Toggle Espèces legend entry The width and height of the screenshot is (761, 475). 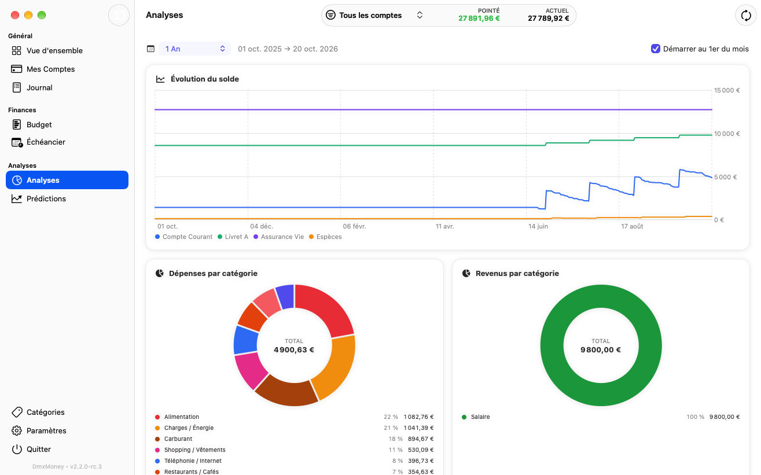coord(326,237)
